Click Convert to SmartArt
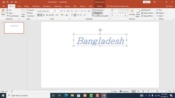Image resolution: width=175 pixels, height=98 pixels. [101, 16]
